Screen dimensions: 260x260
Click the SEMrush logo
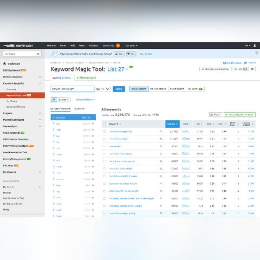18,45
